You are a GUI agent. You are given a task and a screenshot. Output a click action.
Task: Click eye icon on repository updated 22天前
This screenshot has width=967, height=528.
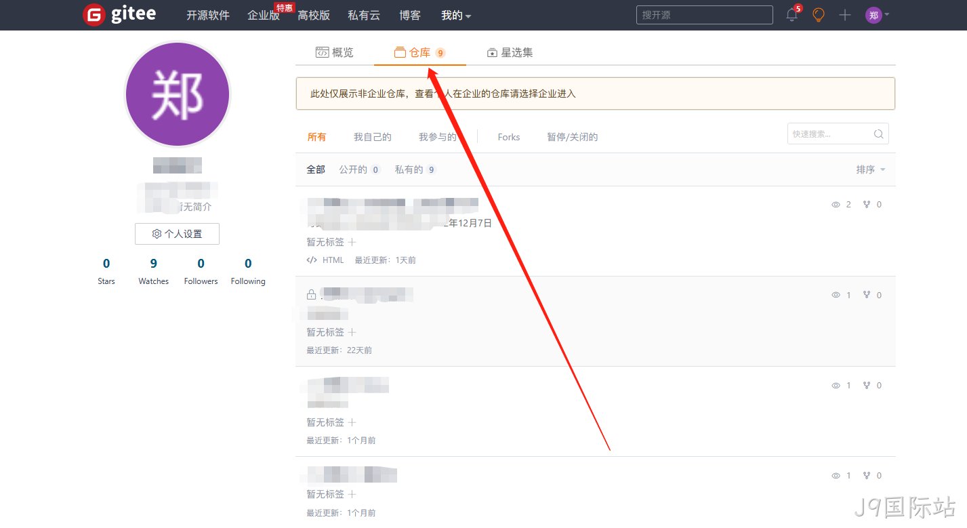[x=836, y=296]
